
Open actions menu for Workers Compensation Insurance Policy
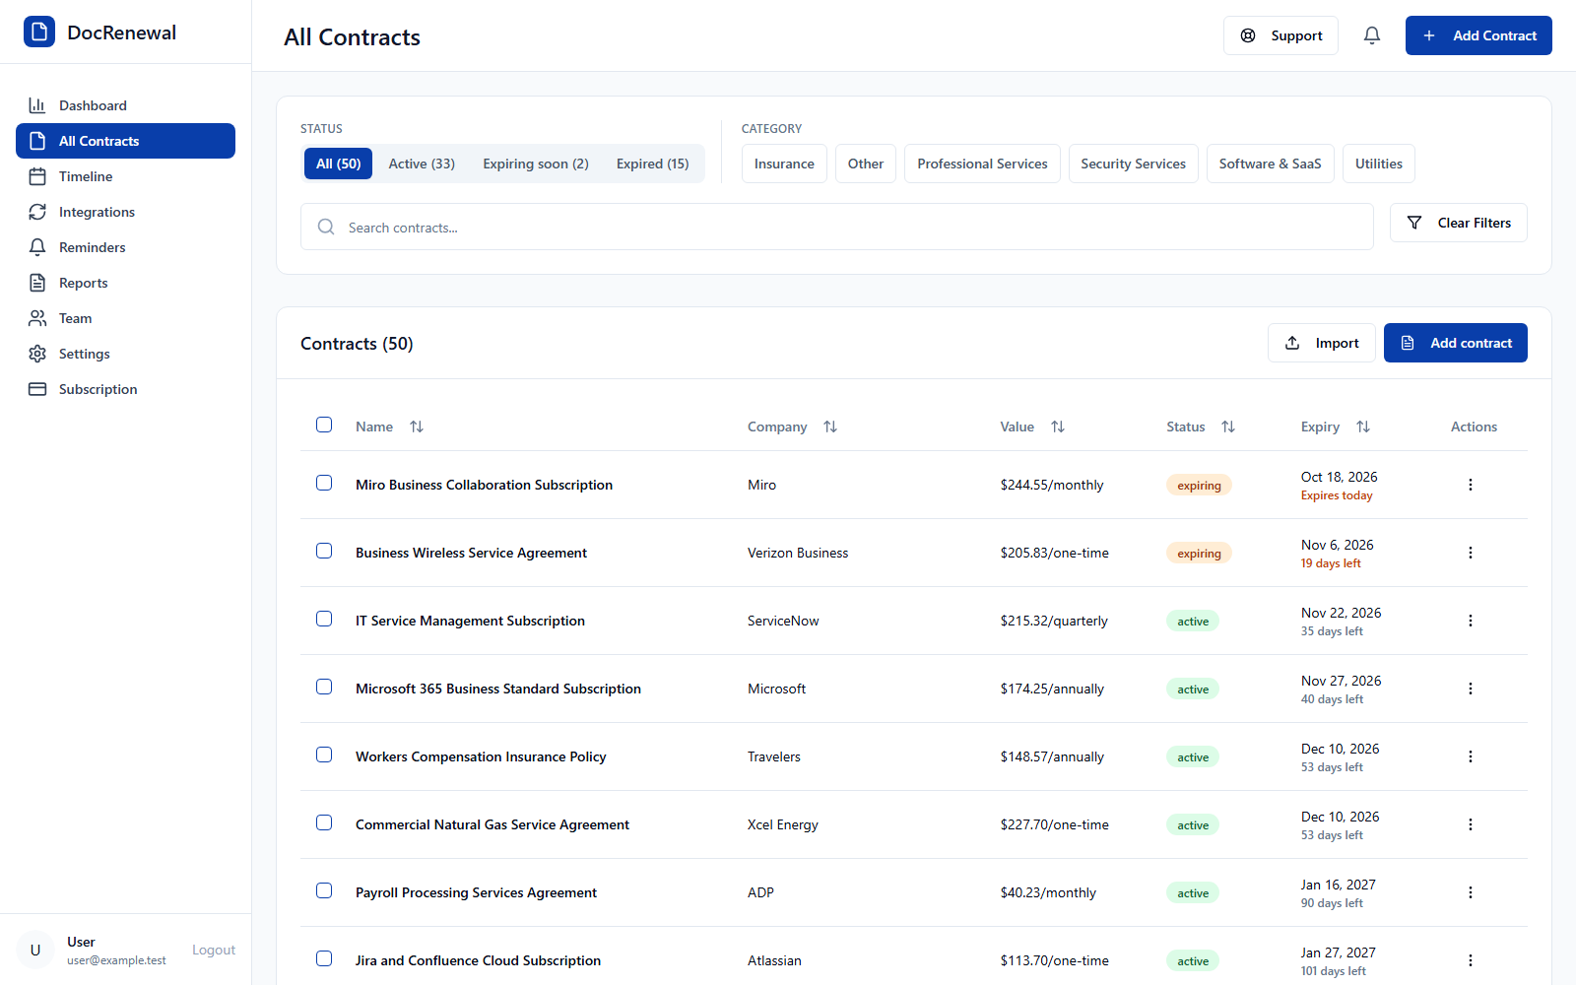[1471, 756]
